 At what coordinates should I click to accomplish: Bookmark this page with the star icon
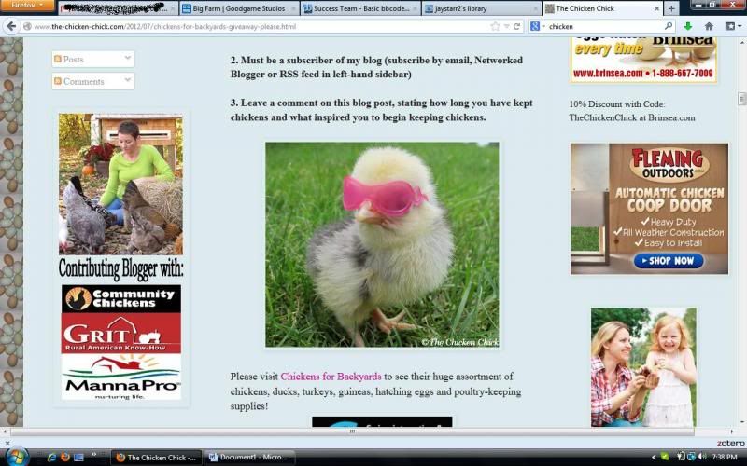pyautogui.click(x=496, y=27)
